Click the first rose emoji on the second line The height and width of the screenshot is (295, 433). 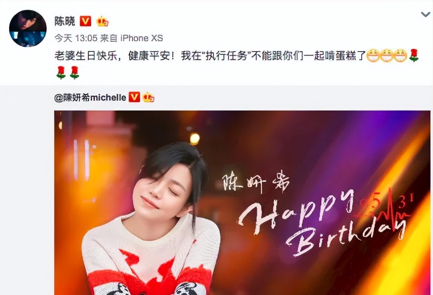click(61, 73)
